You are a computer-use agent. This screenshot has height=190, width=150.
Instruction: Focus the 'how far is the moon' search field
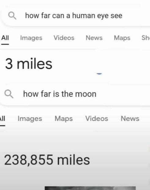tap(75, 94)
